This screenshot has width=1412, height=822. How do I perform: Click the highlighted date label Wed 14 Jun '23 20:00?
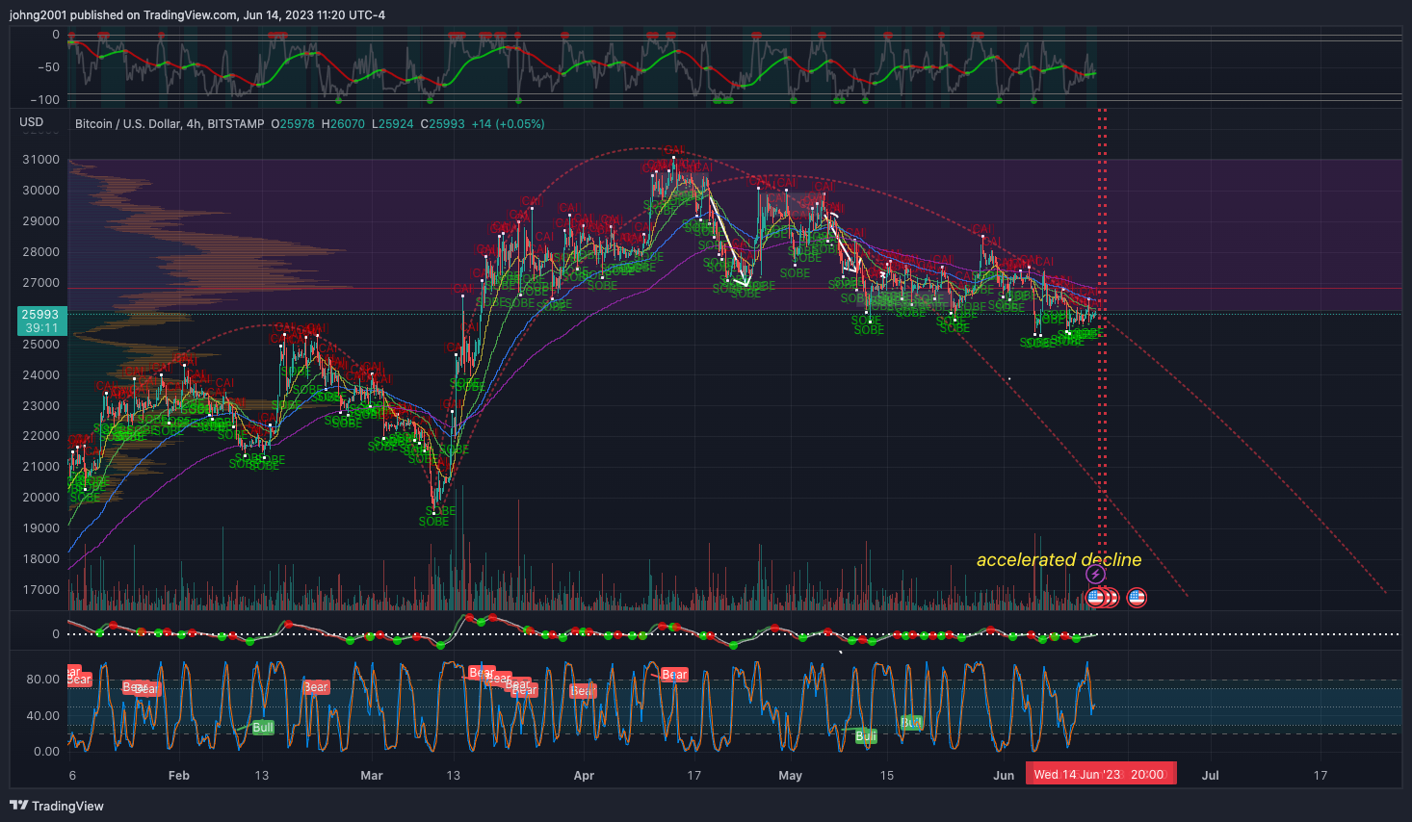[x=1101, y=775]
